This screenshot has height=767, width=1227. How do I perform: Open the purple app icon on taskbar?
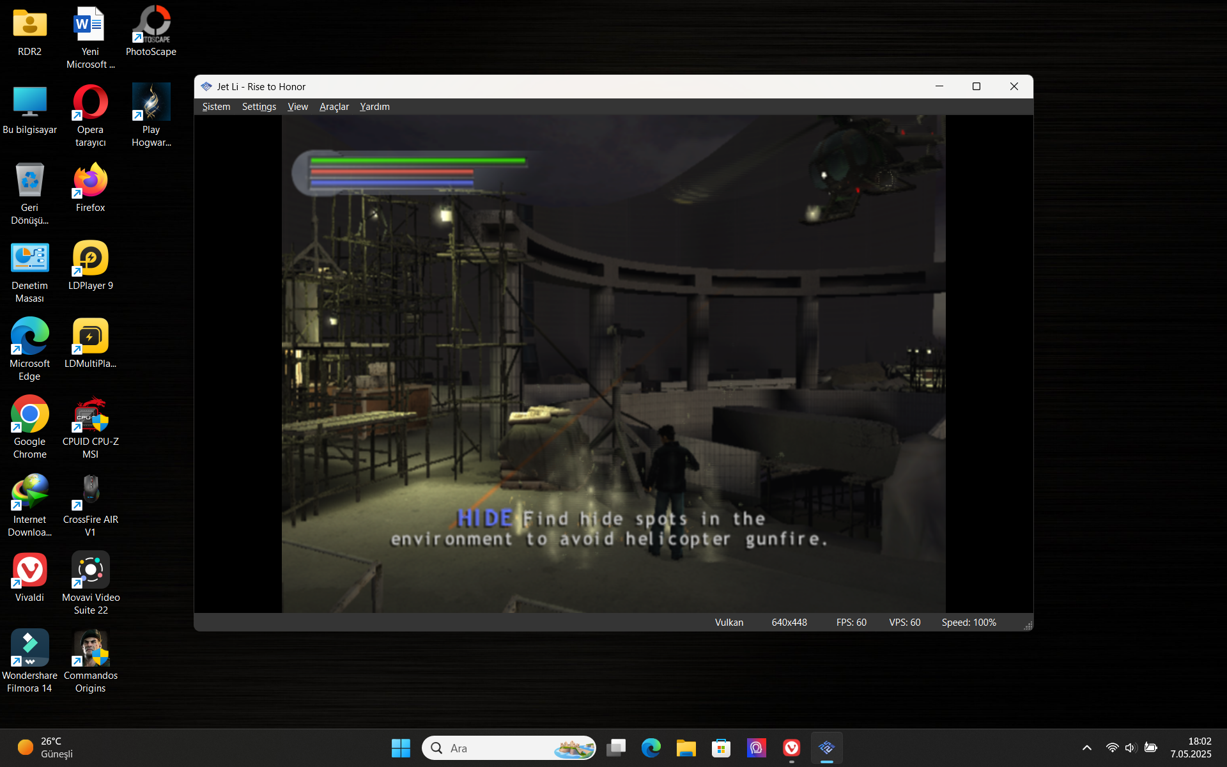click(x=757, y=748)
